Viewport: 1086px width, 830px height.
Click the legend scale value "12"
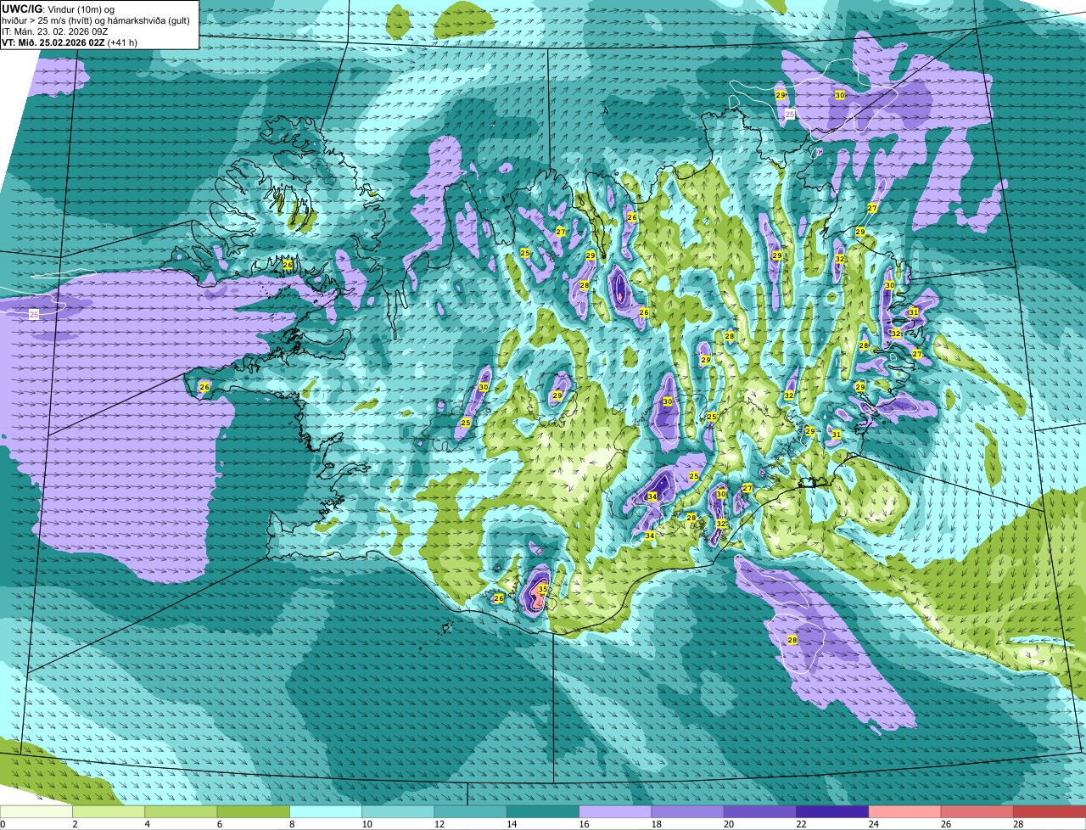[x=438, y=824]
